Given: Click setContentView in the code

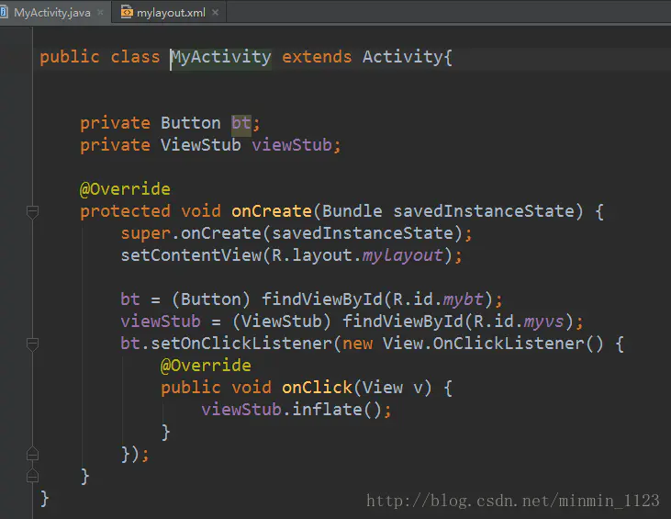Looking at the screenshot, I should (191, 255).
